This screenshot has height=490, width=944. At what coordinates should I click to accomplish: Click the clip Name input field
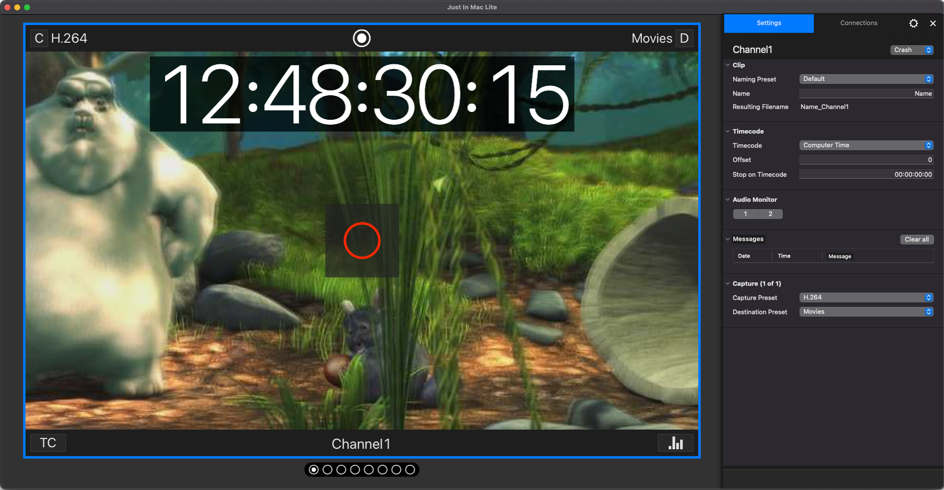coord(866,93)
